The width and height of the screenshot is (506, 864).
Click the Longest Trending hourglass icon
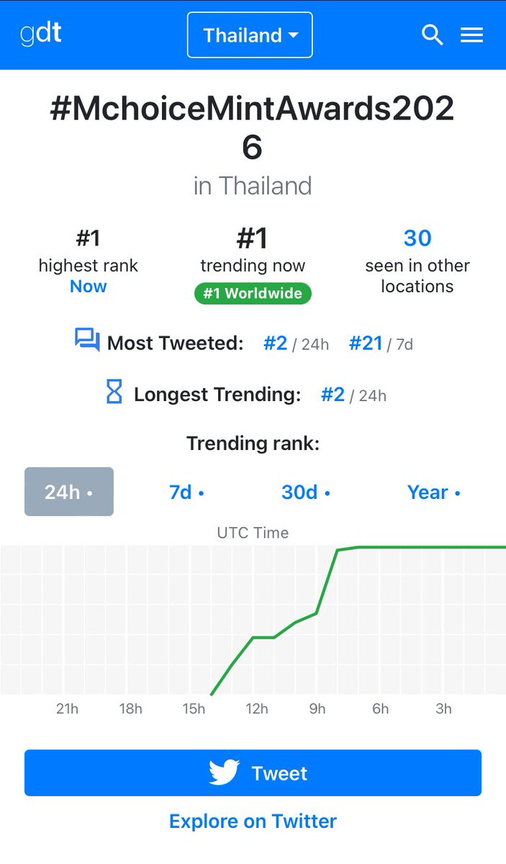(114, 392)
